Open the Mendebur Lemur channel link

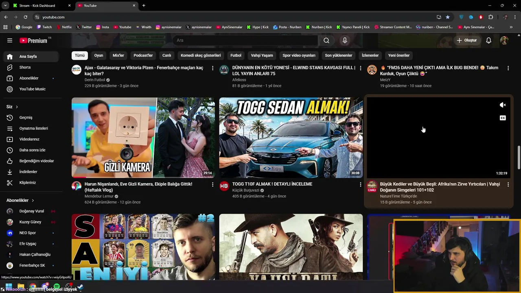tap(99, 196)
